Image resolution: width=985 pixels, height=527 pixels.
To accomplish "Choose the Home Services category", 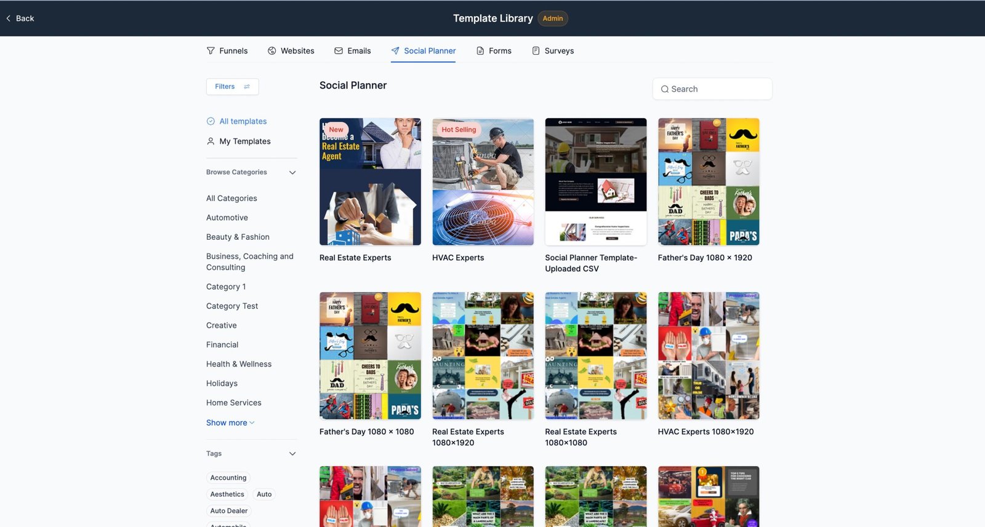I will click(233, 403).
